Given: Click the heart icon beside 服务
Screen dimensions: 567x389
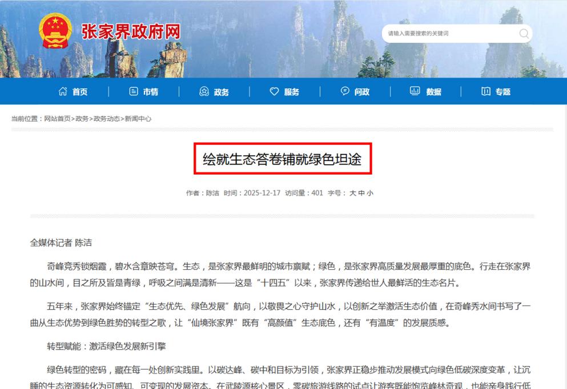Looking at the screenshot, I should point(274,92).
